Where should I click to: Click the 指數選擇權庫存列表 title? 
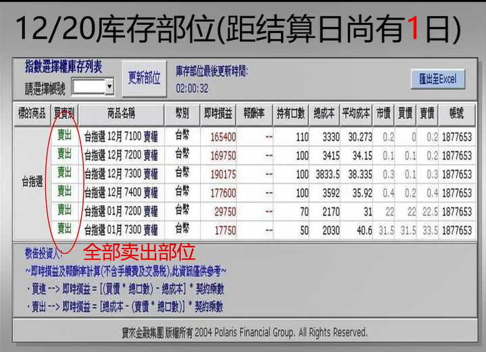click(x=64, y=67)
